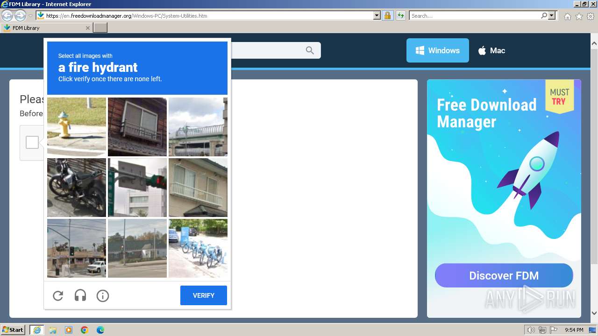Click the page scrollbar down arrow

point(594,313)
